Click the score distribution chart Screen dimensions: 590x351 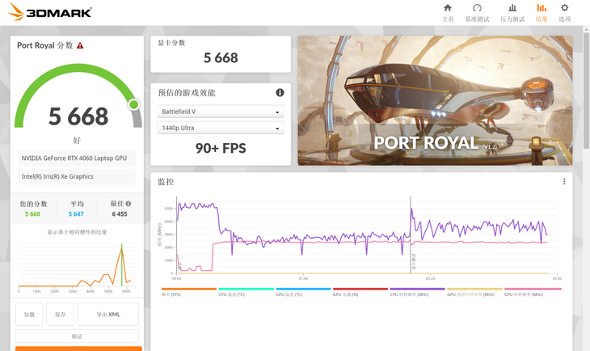click(x=77, y=268)
